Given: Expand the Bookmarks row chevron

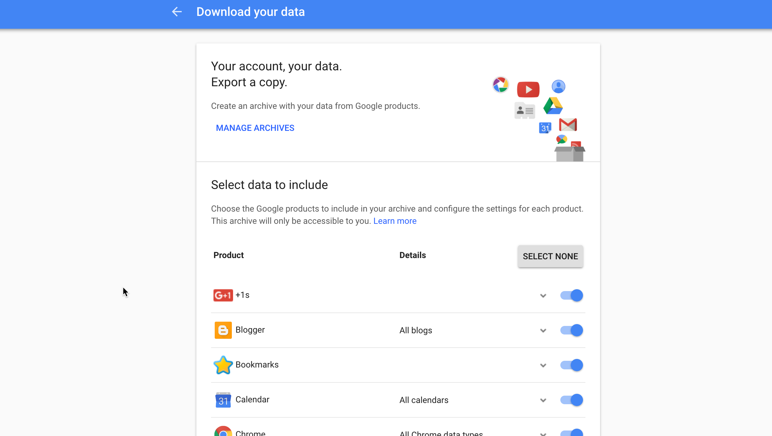Looking at the screenshot, I should tap(543, 365).
